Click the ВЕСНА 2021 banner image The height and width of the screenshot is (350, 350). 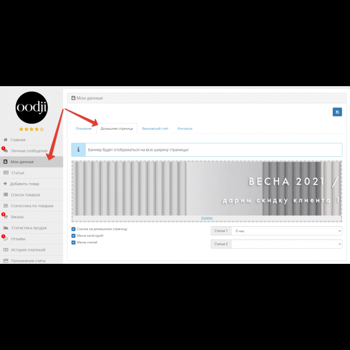click(x=207, y=188)
